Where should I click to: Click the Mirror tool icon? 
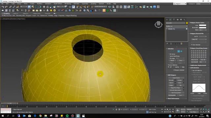pos(110,7)
